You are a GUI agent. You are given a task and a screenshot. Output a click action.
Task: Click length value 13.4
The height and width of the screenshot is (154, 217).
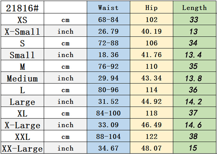193,55
